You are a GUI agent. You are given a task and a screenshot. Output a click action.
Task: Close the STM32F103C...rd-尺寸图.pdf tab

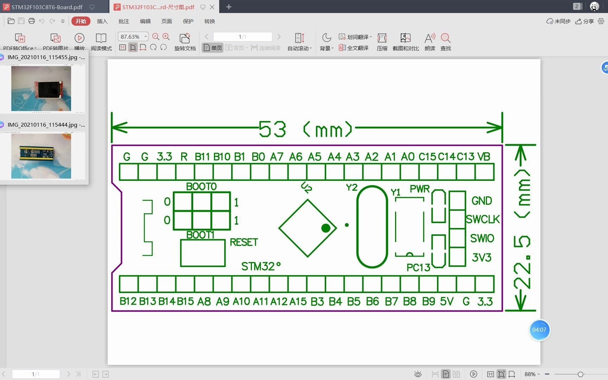212,7
